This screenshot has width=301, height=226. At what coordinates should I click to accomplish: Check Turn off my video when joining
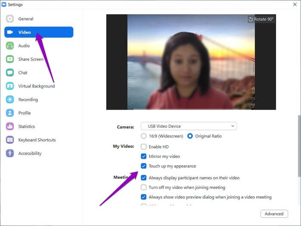pos(144,188)
